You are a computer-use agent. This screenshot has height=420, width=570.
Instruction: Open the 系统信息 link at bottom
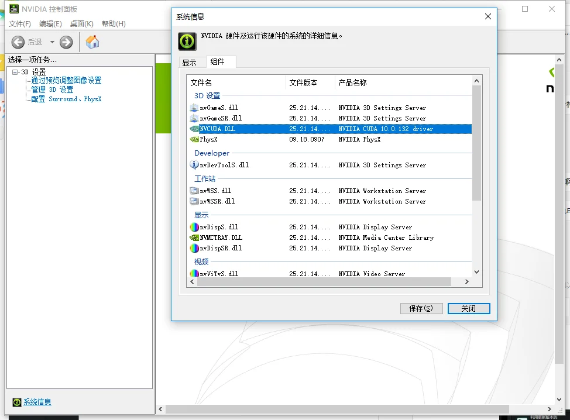point(37,402)
